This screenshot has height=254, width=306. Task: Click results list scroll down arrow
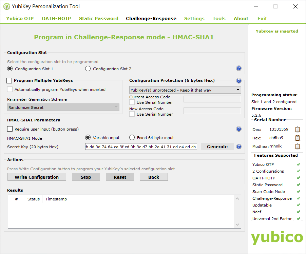coord(237,224)
